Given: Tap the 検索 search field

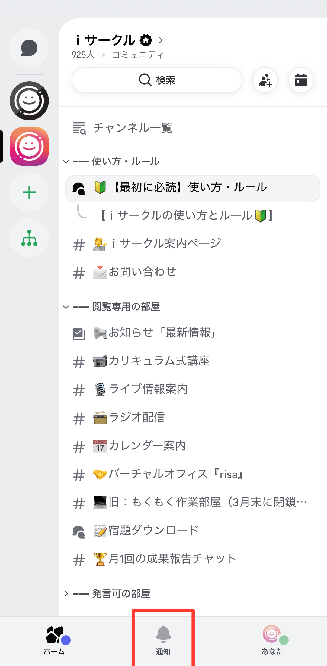Looking at the screenshot, I should click(157, 80).
